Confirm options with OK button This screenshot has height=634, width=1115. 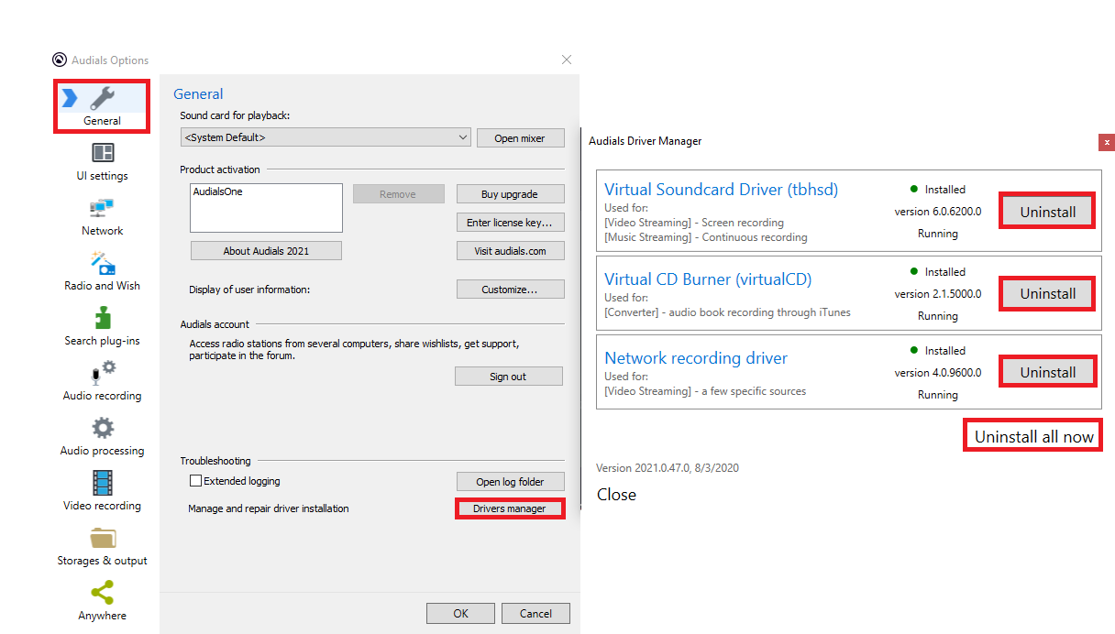tap(460, 614)
